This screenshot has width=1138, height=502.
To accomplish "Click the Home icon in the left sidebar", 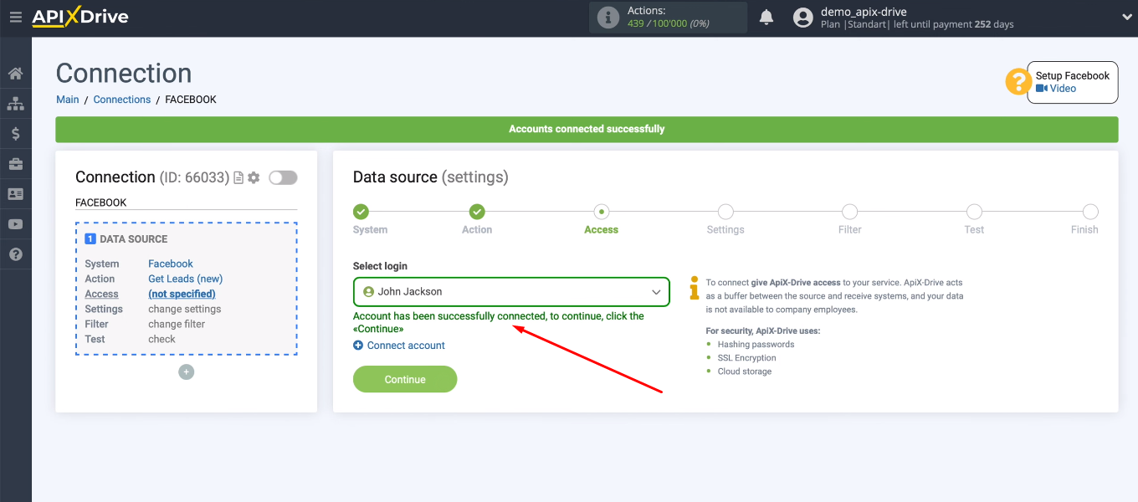I will click(x=15, y=73).
